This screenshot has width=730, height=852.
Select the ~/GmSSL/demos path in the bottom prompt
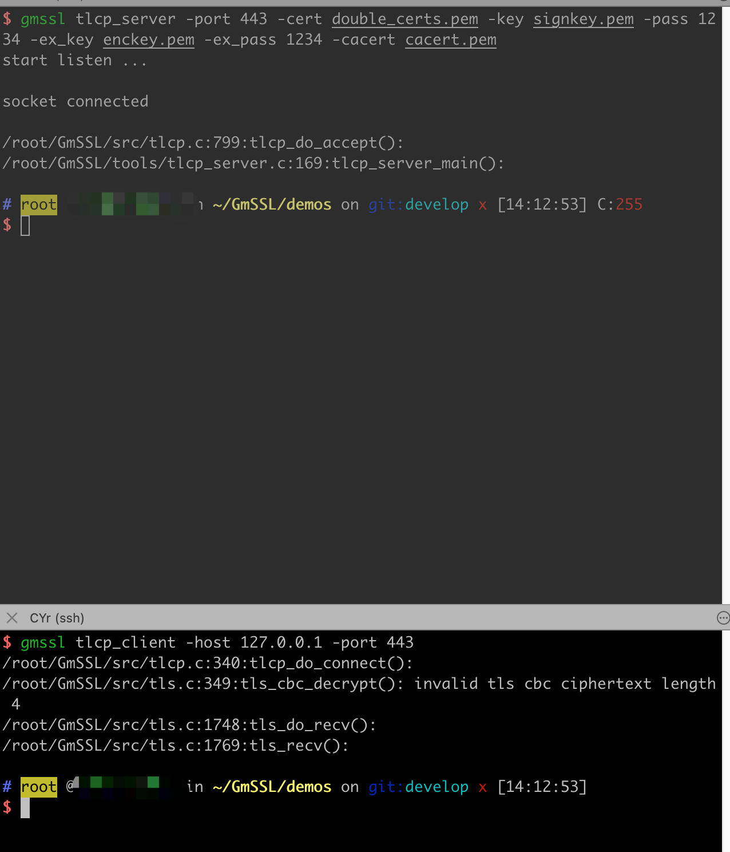(272, 787)
